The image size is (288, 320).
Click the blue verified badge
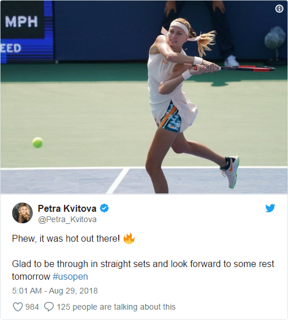pos(104,208)
